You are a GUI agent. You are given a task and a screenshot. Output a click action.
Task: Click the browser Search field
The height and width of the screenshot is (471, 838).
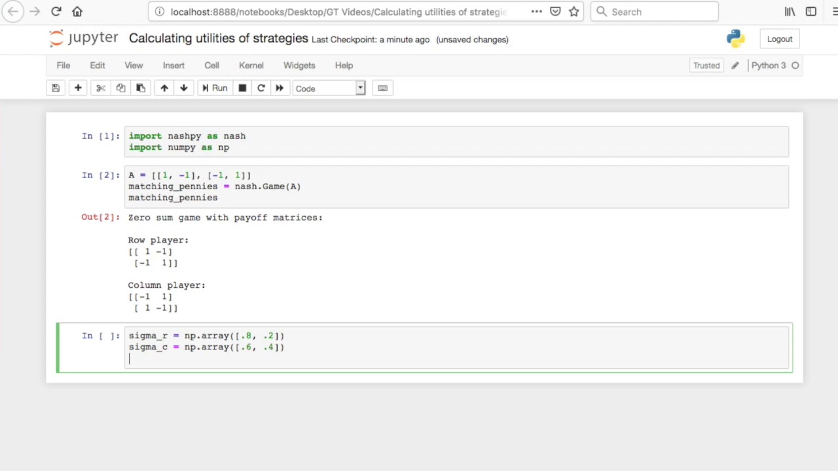pyautogui.click(x=655, y=12)
